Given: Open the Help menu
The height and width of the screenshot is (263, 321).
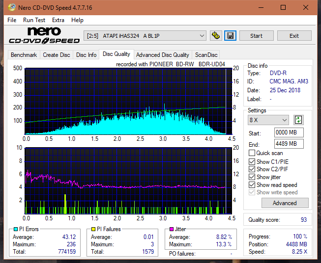Looking at the screenshot, I should 77,20.
